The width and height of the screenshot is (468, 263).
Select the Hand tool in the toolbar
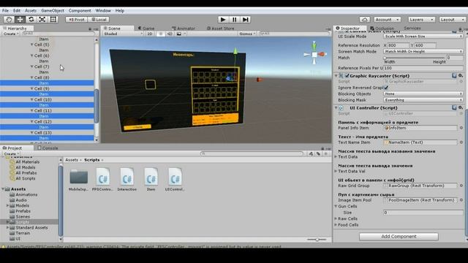pos(9,20)
